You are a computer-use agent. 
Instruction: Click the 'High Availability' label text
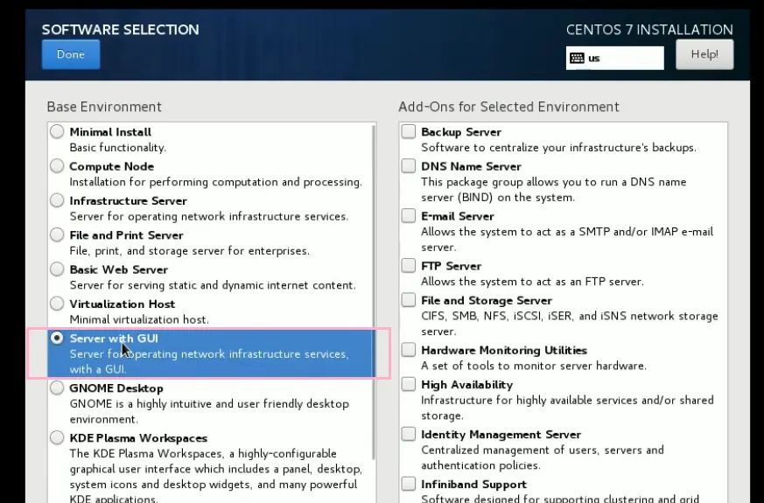pos(467,385)
